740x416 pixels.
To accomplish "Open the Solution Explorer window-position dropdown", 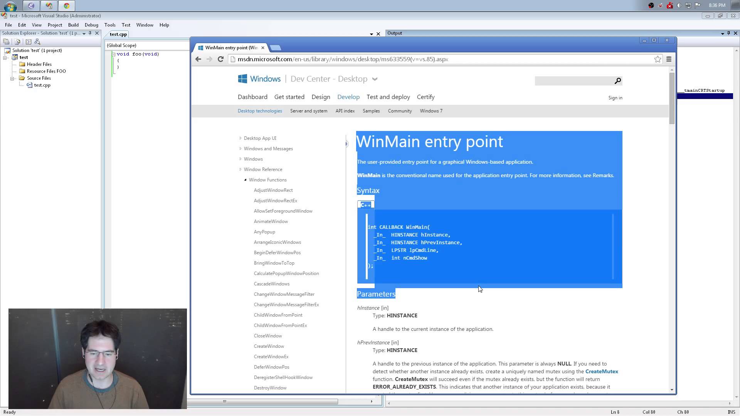I will [84, 34].
